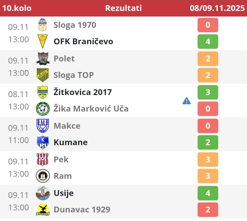
Task: Select the 10.kolo round header
Action: point(17,8)
